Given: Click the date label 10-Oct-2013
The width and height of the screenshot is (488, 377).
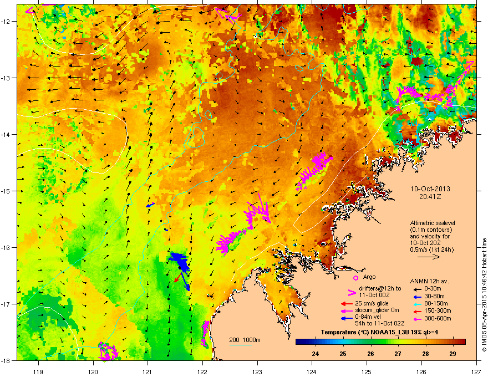Looking at the screenshot, I should click(430, 189).
